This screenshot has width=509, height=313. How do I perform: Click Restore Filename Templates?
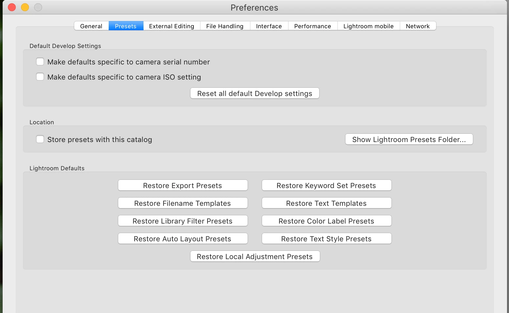tap(183, 203)
